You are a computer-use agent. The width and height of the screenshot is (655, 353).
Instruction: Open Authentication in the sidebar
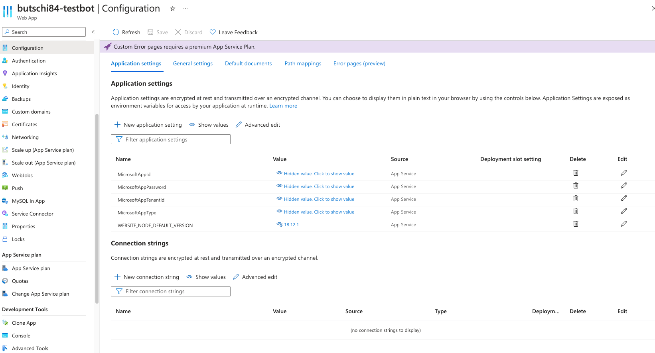[x=29, y=61]
